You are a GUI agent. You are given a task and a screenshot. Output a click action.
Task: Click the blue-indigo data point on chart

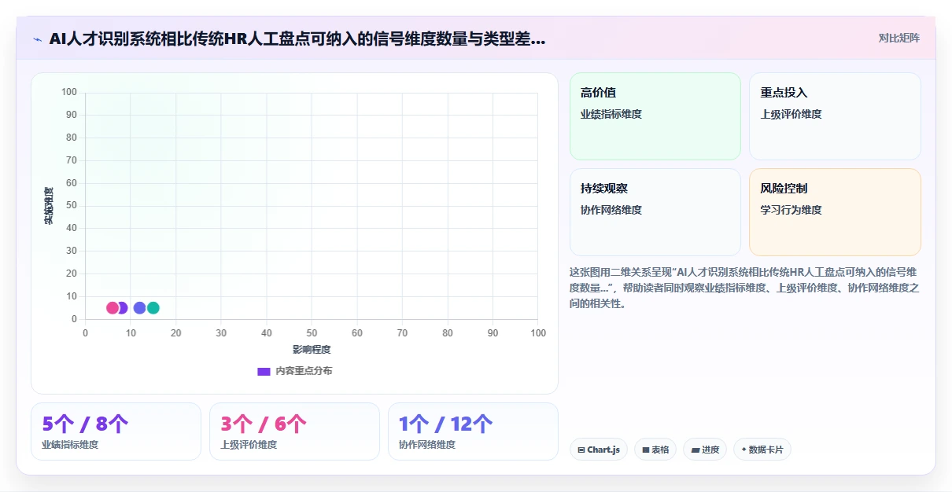(139, 308)
